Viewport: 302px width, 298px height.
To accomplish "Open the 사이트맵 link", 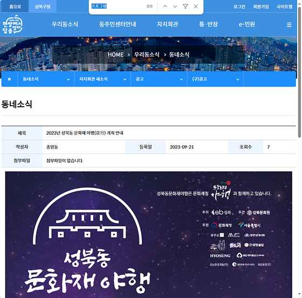I will coord(285,7).
